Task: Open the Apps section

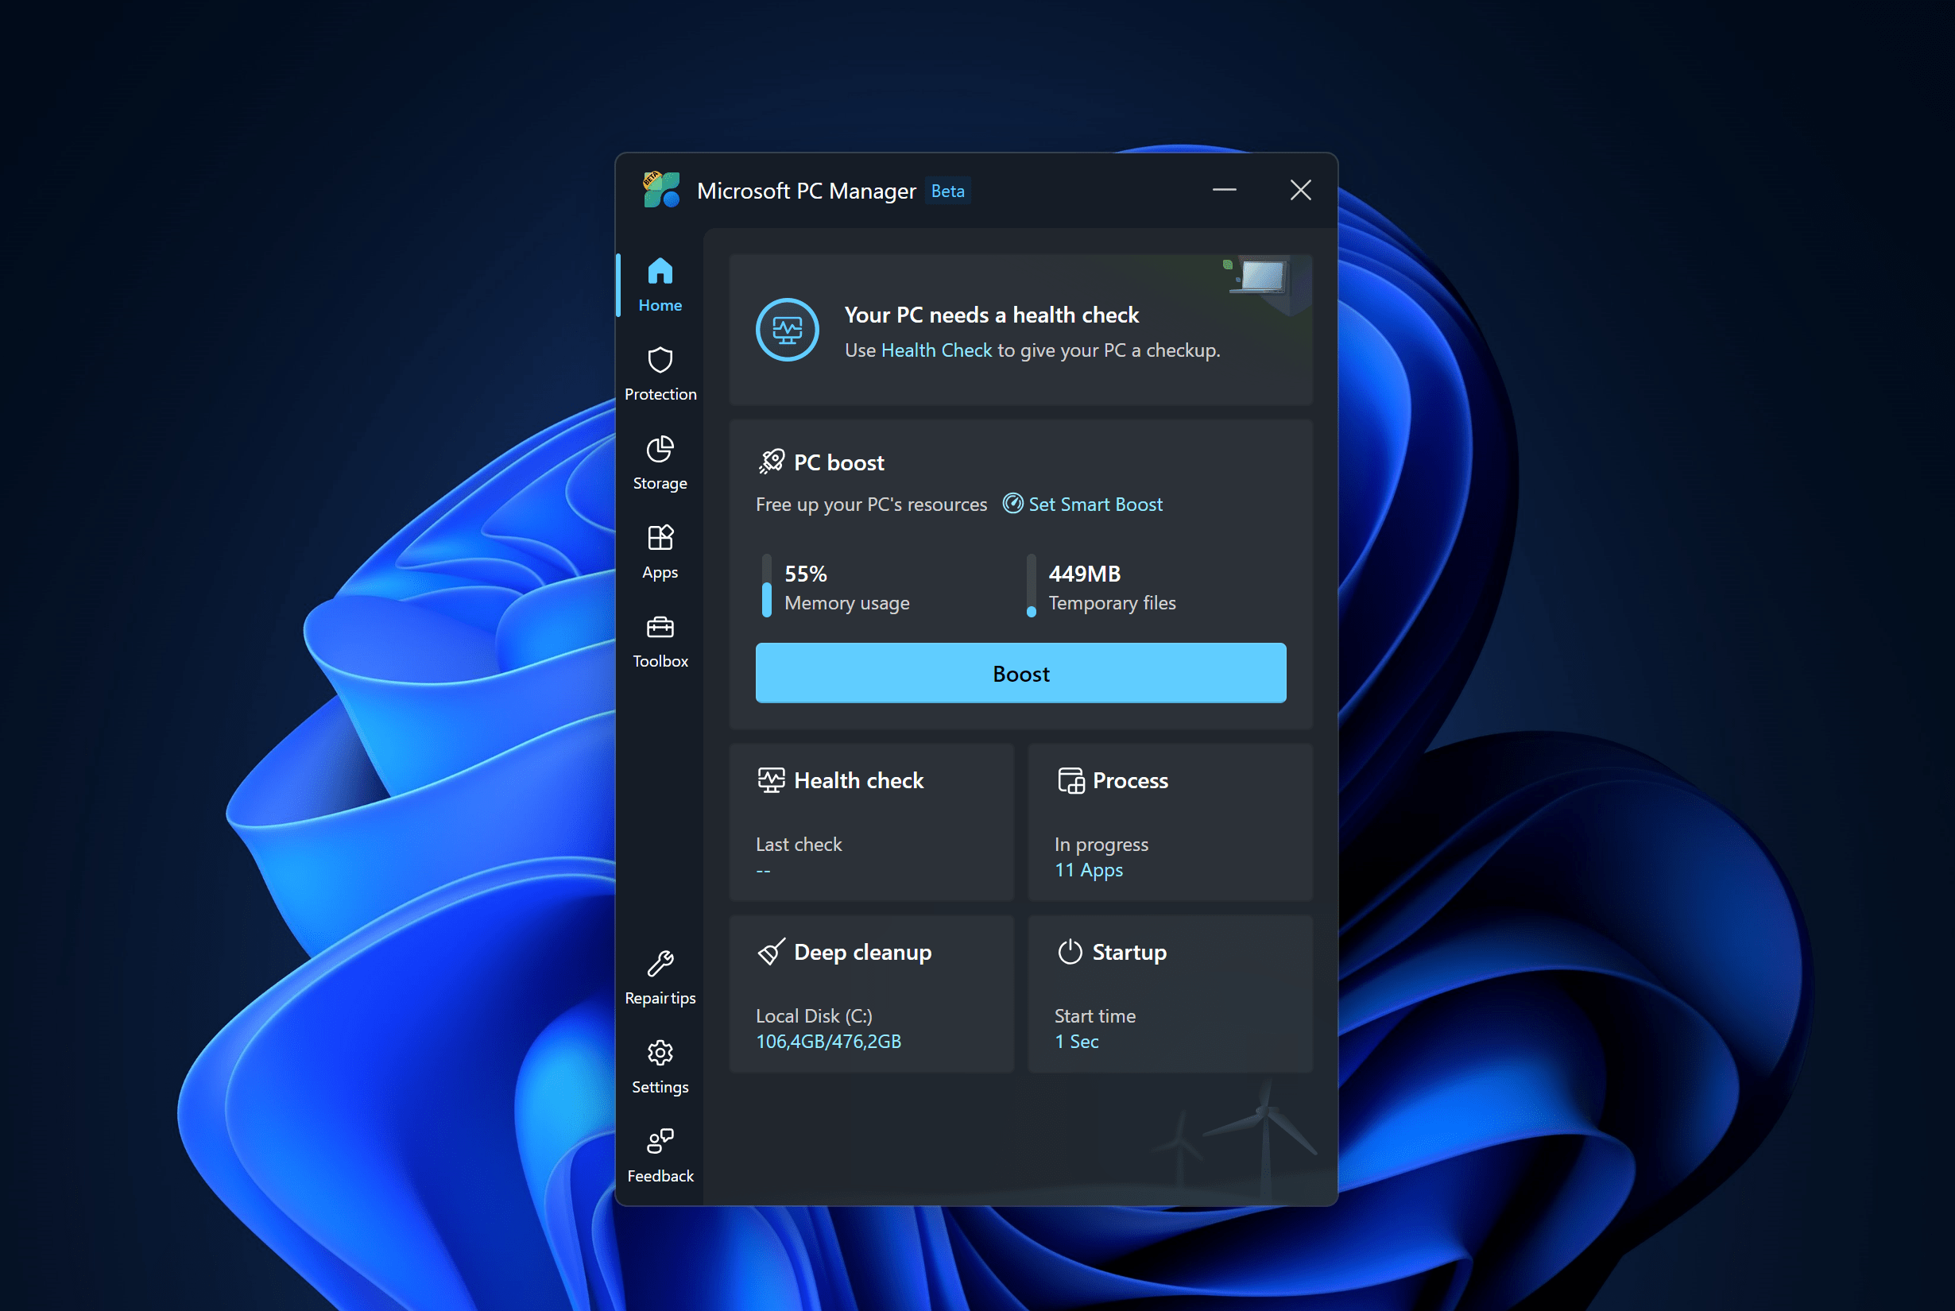Action: point(660,545)
